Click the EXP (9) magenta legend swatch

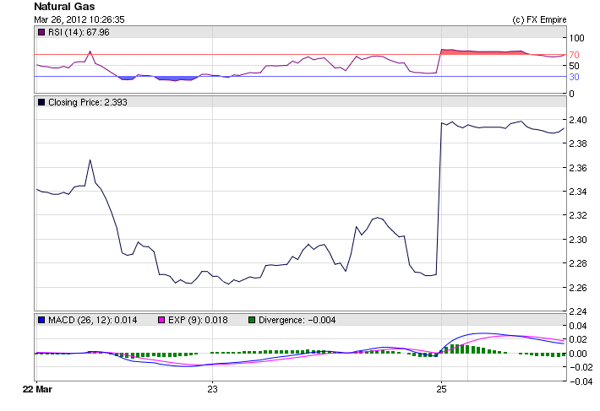(161, 320)
